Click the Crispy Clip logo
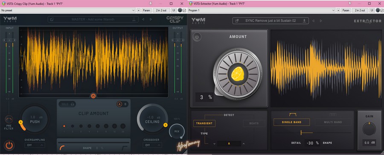This screenshot has width=384, height=155. (175, 19)
